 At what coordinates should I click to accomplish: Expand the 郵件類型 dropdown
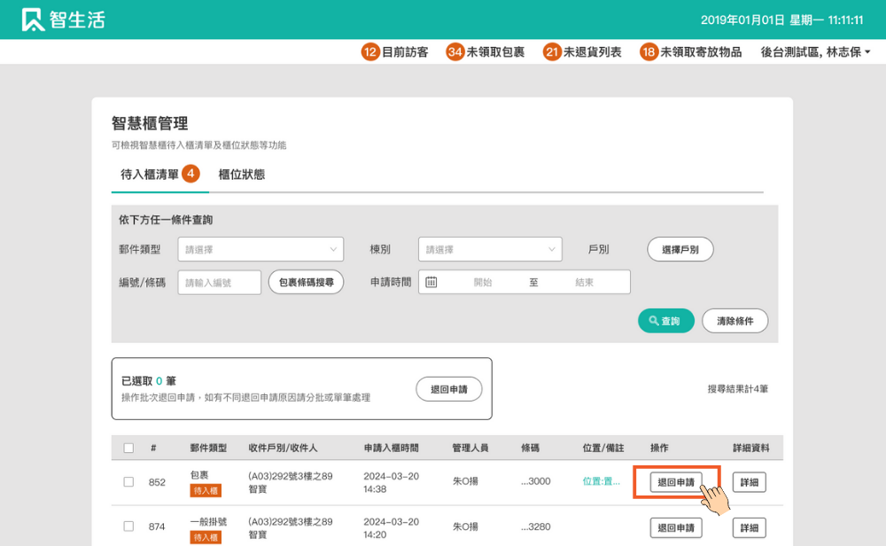(260, 250)
